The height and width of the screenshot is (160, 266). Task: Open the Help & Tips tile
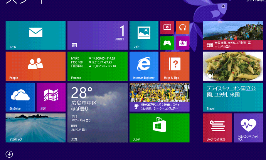[x=175, y=66]
